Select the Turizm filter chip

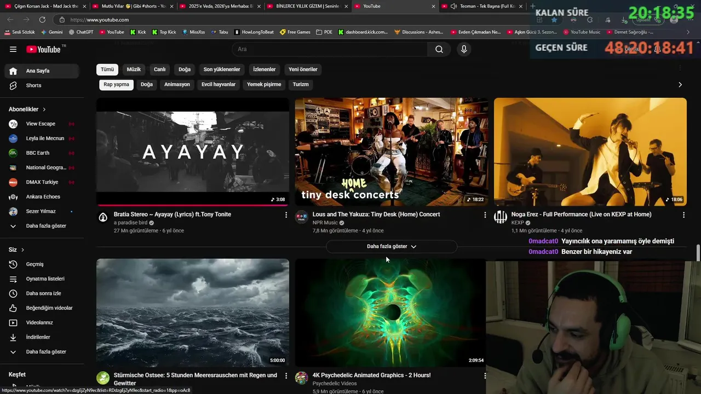click(x=301, y=85)
